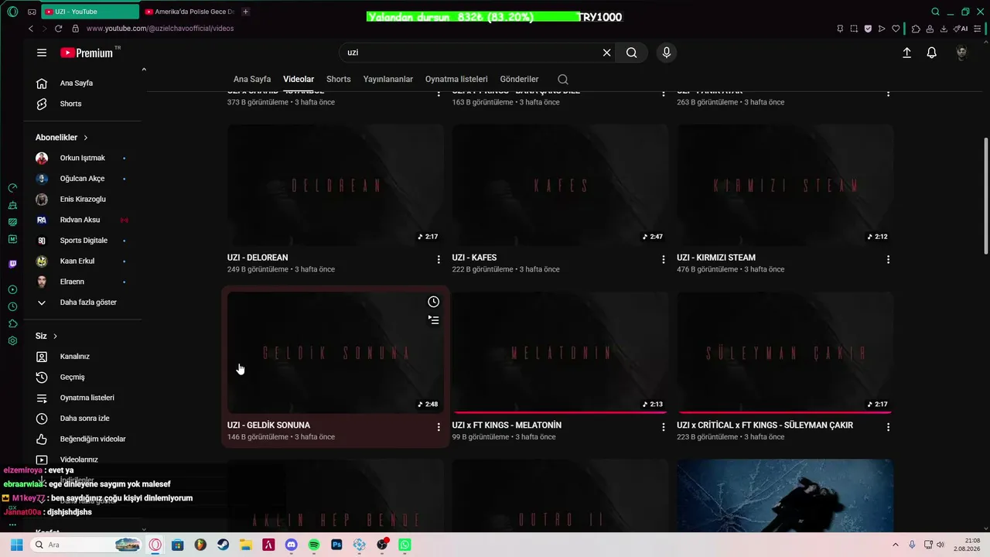Open Opera extensions puzzle icon

tap(916, 29)
